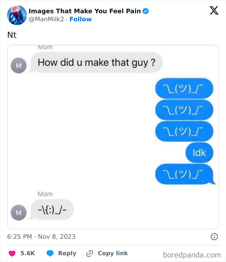Open the 6:25 PM Nov 8, 2023 timestamp
Screen dimensions: 226x262
[x=41, y=237]
